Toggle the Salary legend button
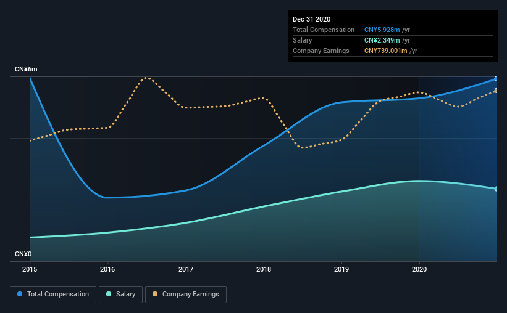This screenshot has height=313, width=507. pyautogui.click(x=120, y=295)
